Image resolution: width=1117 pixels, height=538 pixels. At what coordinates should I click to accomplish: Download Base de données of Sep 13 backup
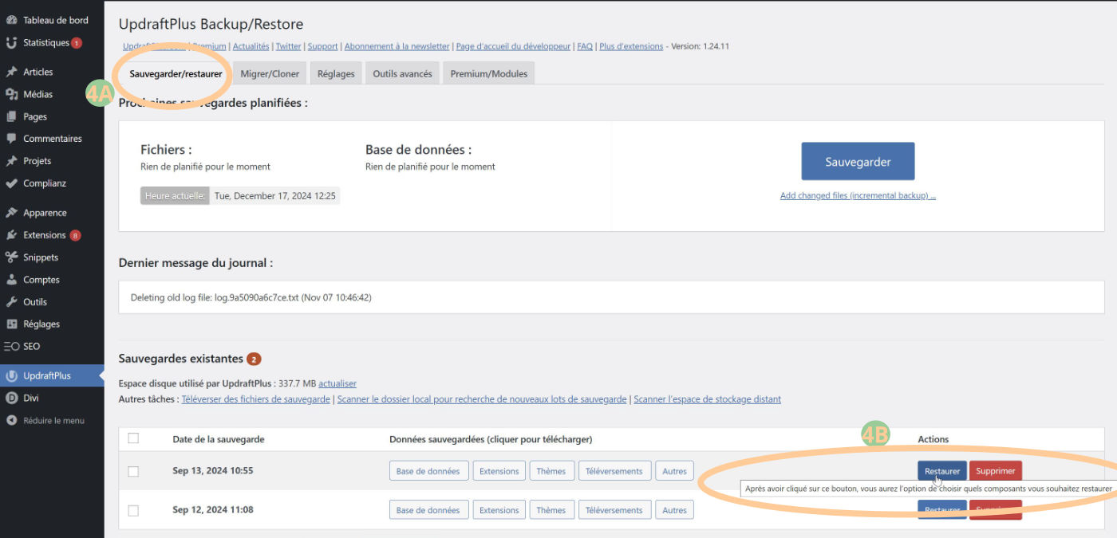pyautogui.click(x=428, y=471)
